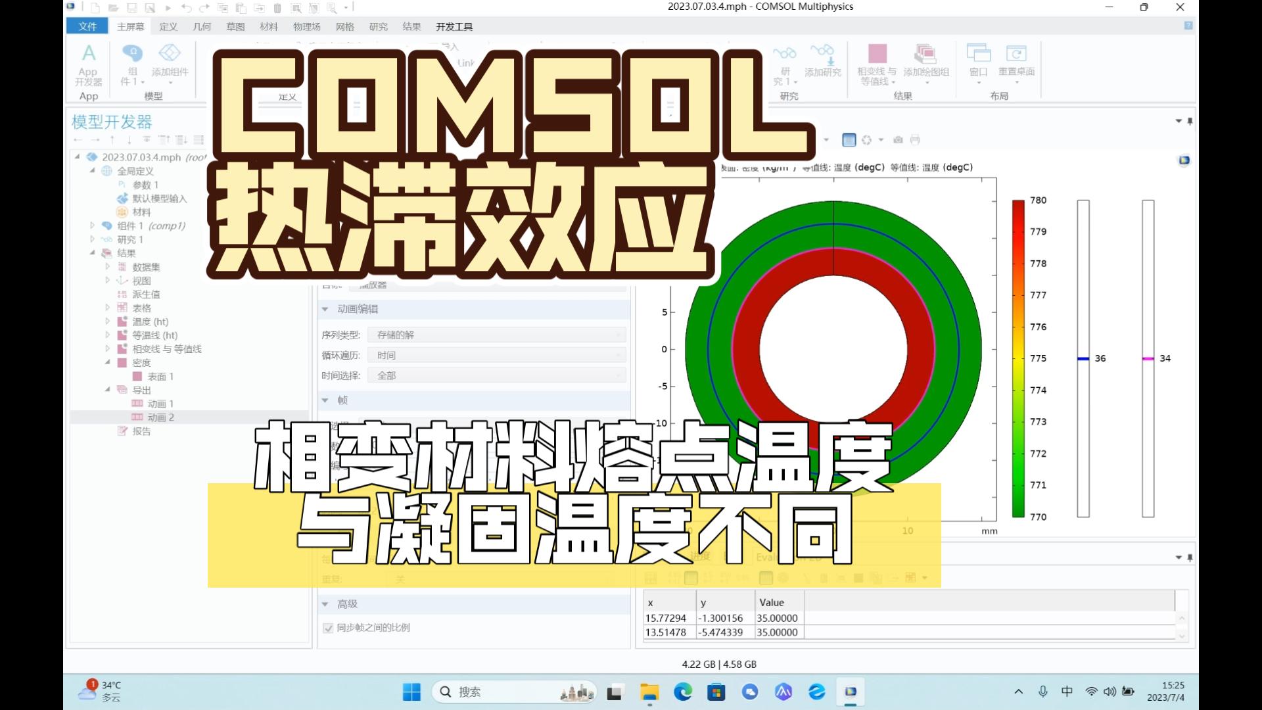Screen dimensions: 1262x710
Task: Collapse the 动画编辑 section
Action: click(x=325, y=309)
